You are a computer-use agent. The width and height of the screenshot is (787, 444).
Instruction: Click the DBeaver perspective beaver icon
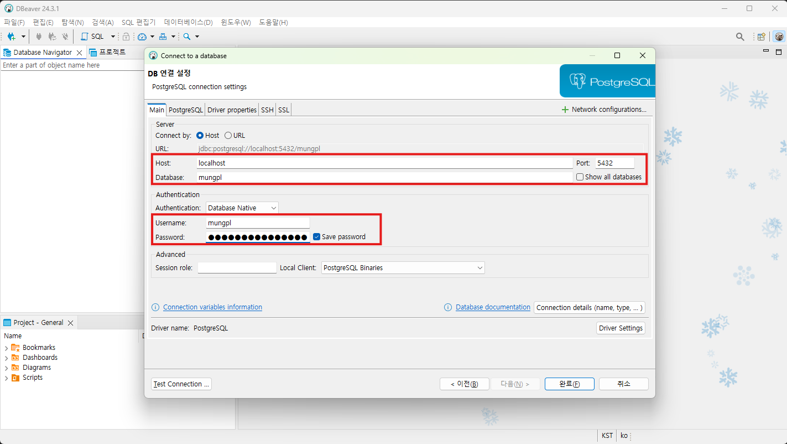click(779, 37)
